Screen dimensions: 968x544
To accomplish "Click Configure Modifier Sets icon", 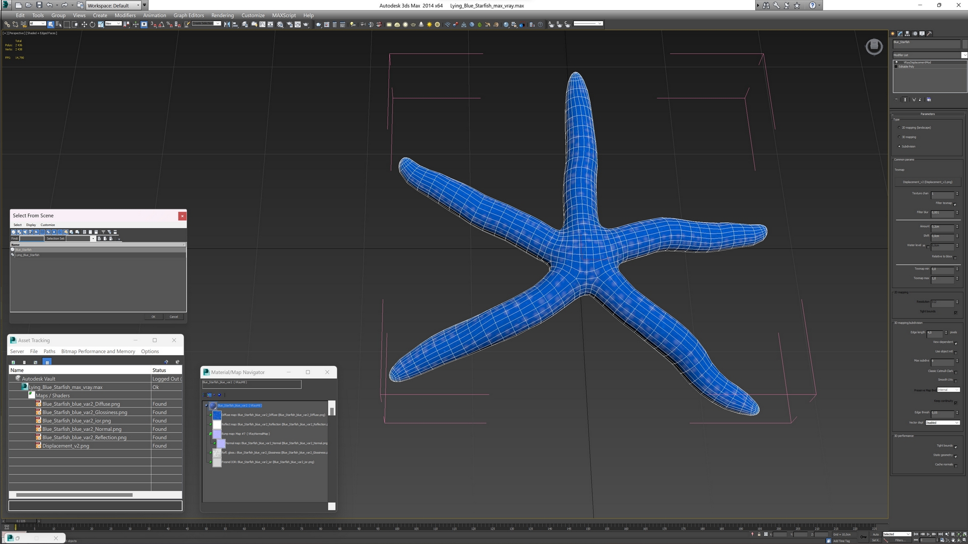I will [x=929, y=100].
